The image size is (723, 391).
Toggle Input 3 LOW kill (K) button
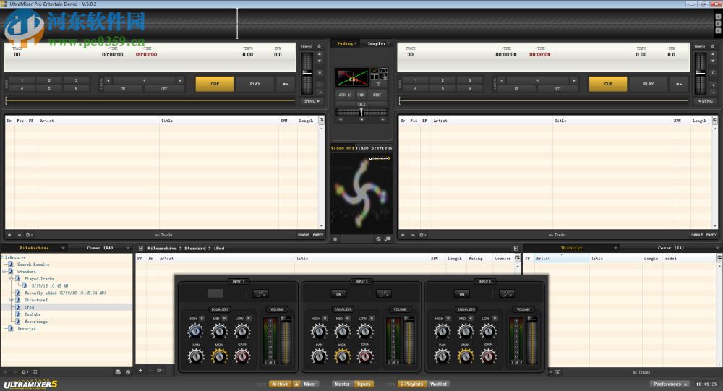(x=495, y=318)
